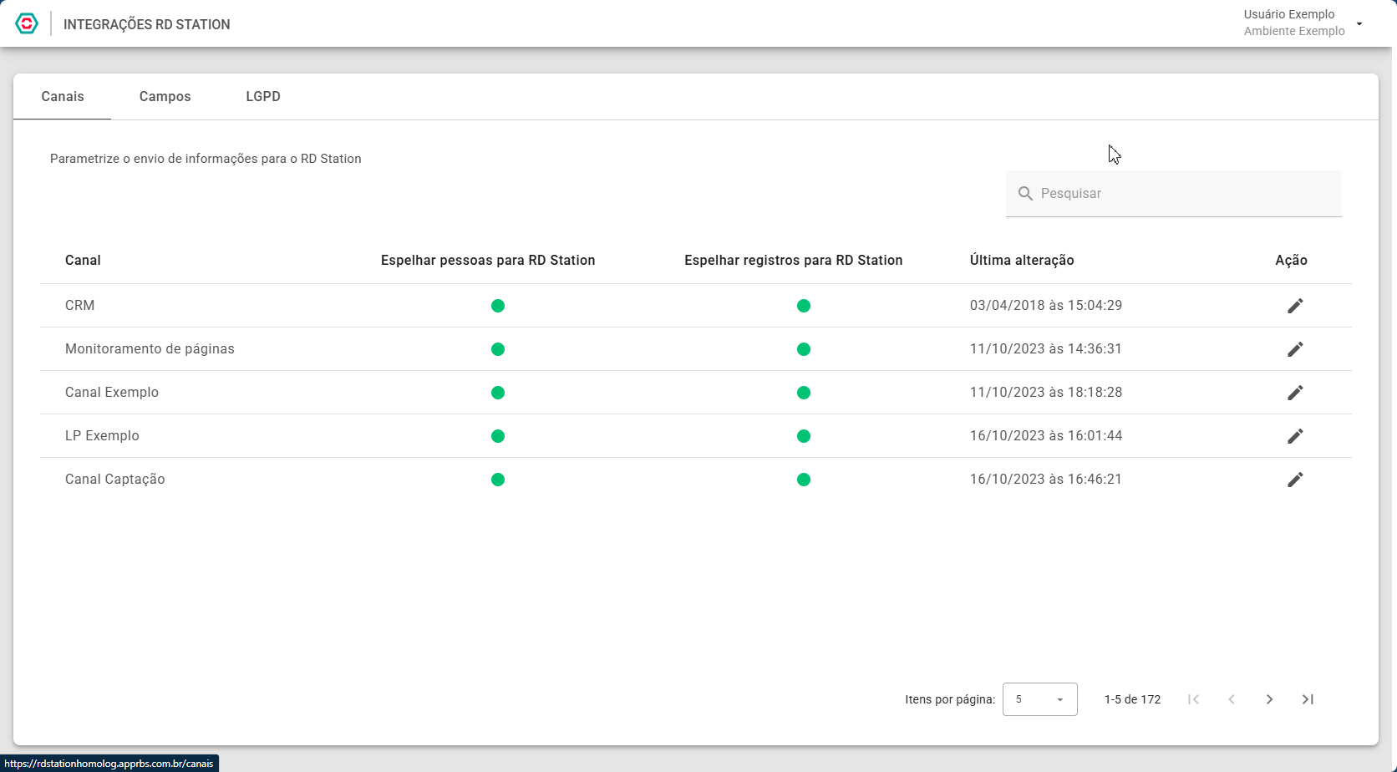Open the LGPD tab

[263, 97]
